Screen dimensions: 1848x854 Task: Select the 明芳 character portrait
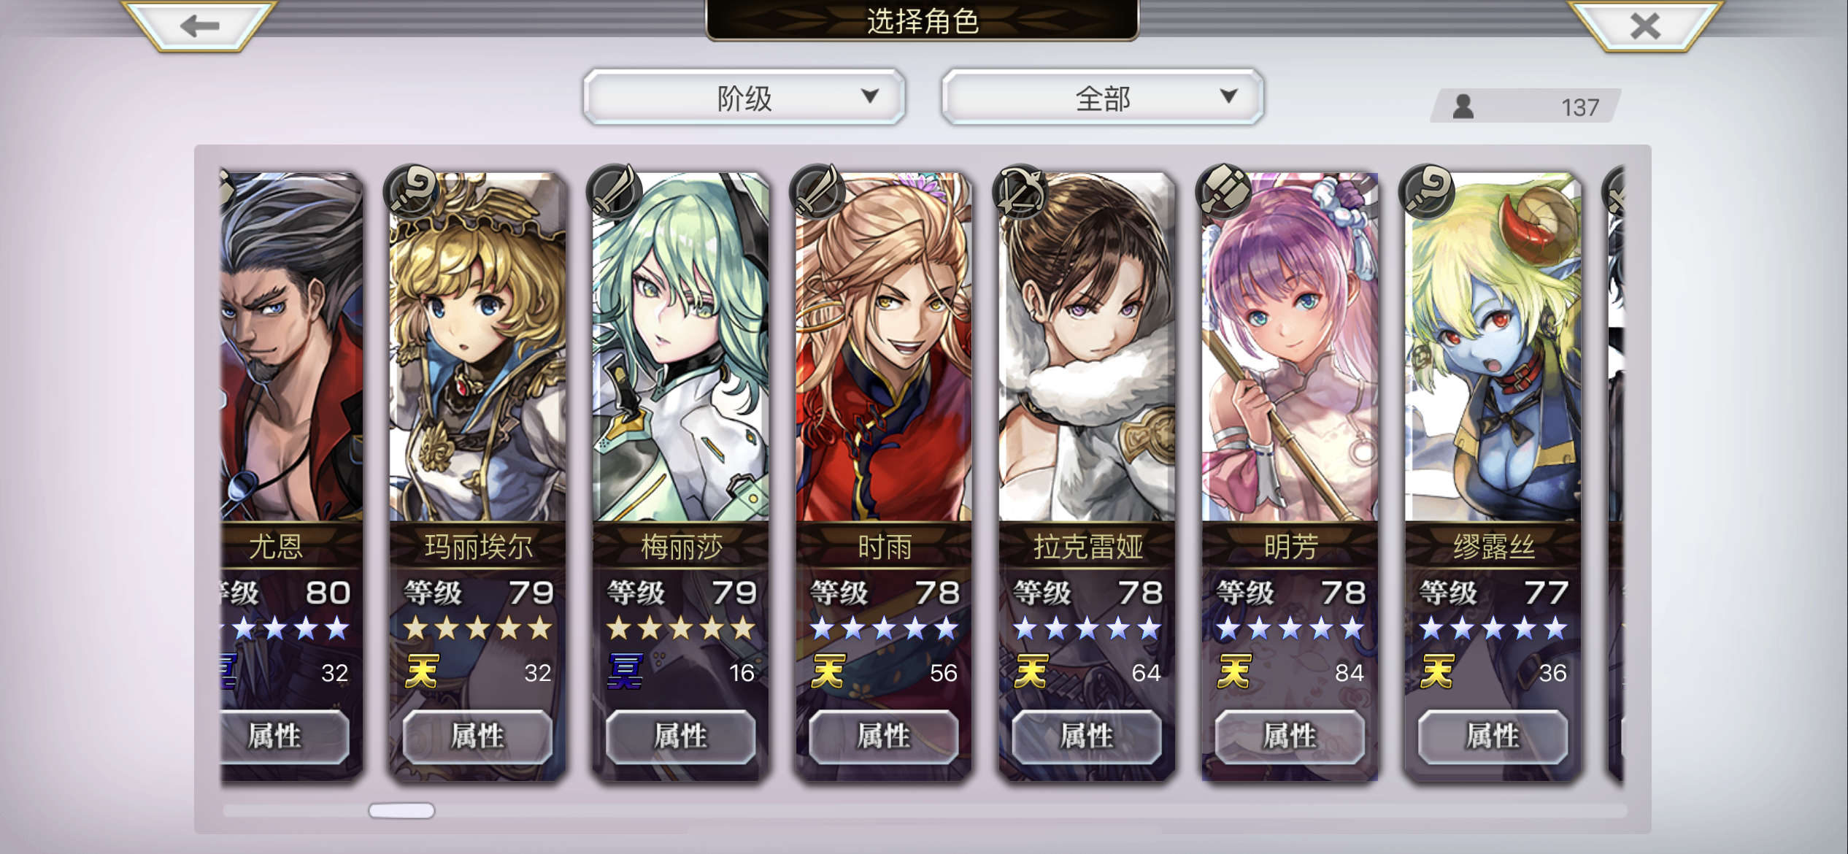pyautogui.click(x=1290, y=347)
